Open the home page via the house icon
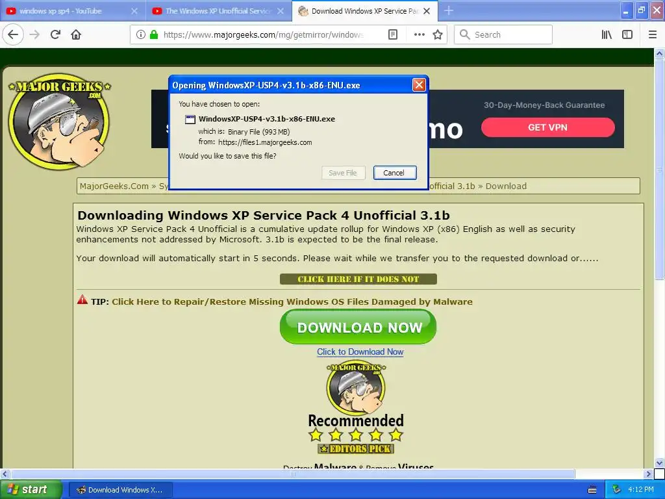The width and height of the screenshot is (665, 499). pos(76,34)
